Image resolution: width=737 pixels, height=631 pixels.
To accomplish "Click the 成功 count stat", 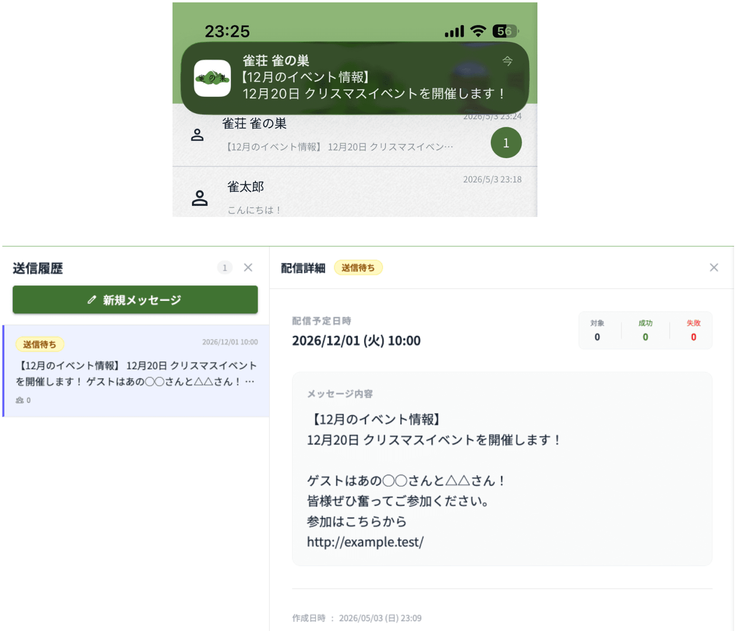I will tap(645, 330).
